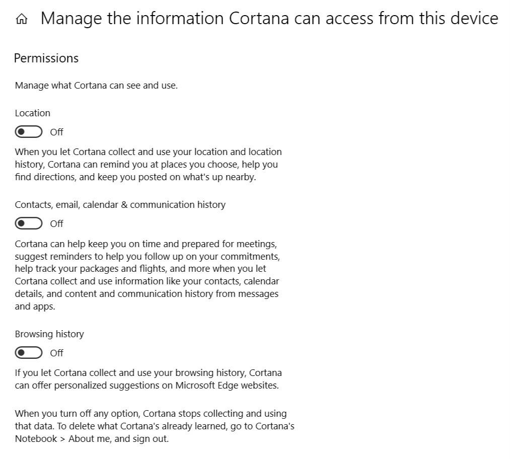
Task: Click the Off label next to Location toggle
Action: click(x=56, y=132)
